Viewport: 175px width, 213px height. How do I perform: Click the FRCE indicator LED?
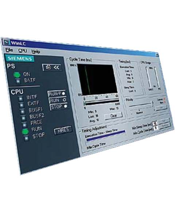25,125
